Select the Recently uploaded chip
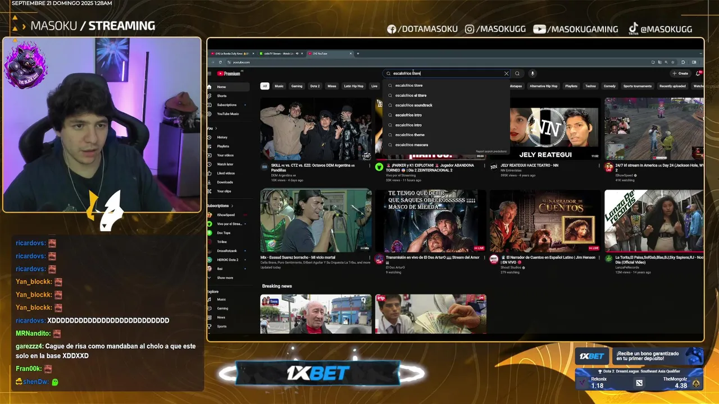 click(x=672, y=86)
